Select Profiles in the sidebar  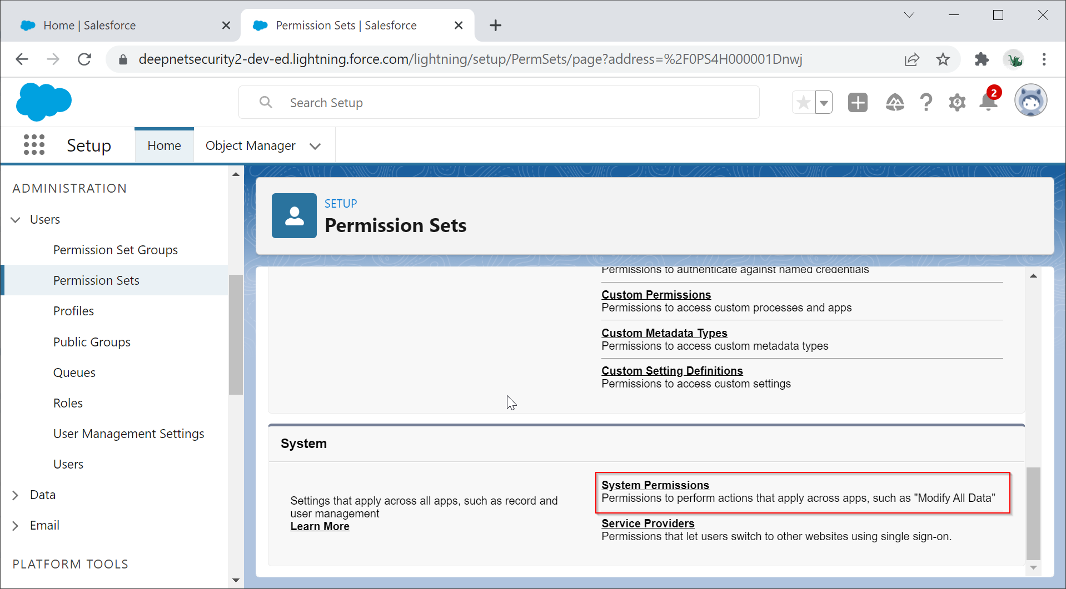click(73, 311)
